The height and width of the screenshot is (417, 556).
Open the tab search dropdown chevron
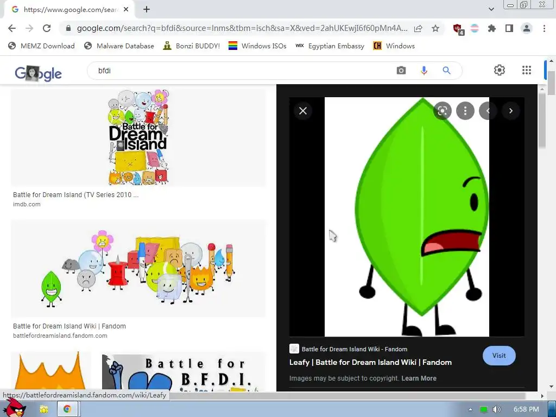491,9
